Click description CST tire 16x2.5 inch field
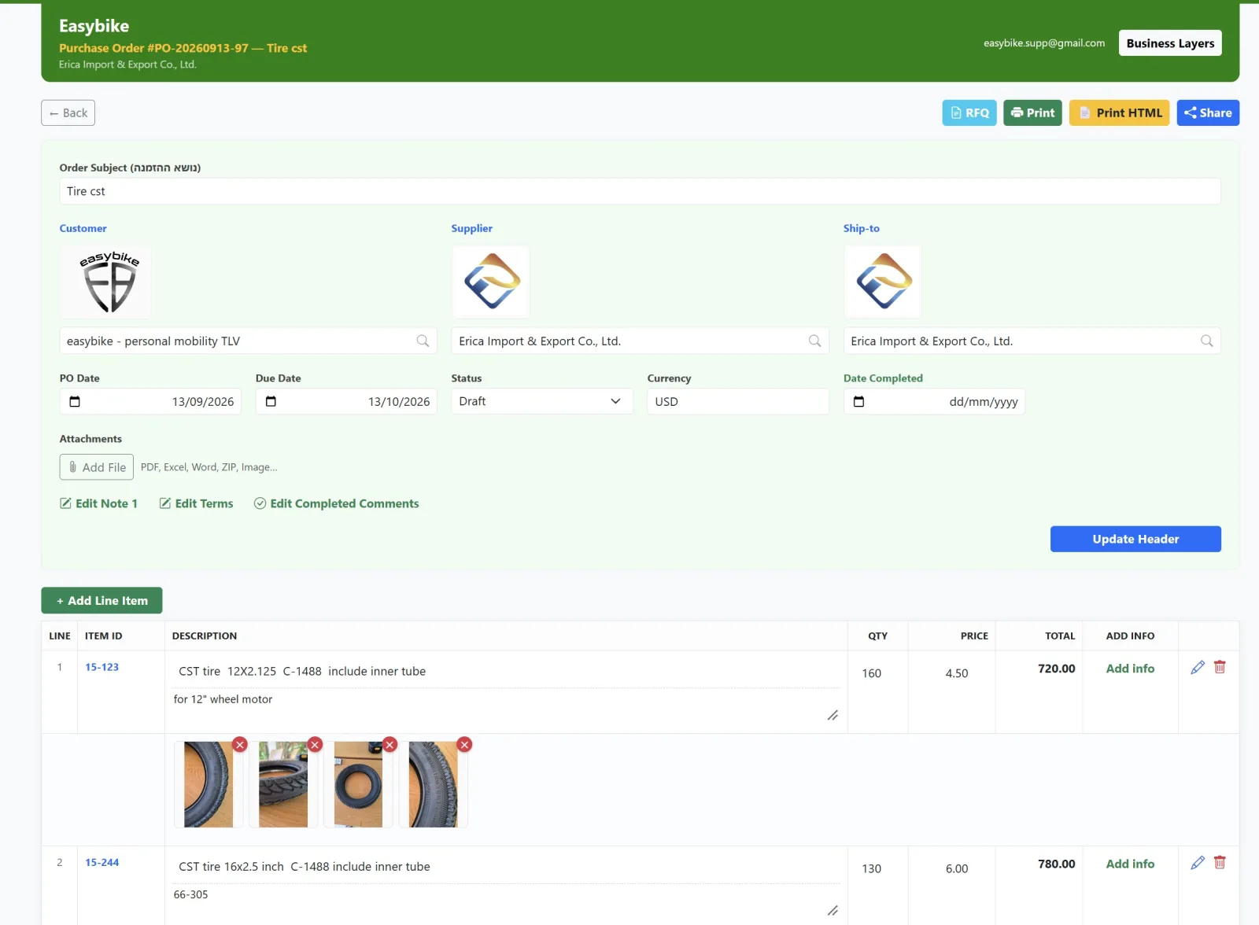 506,866
